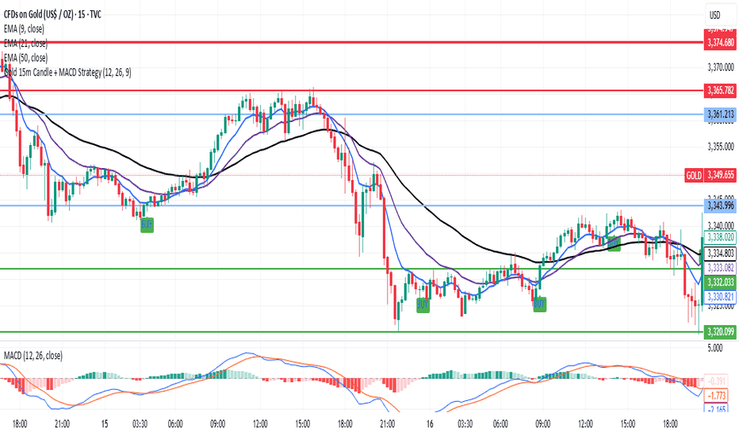The width and height of the screenshot is (739, 436).
Task: Click the 3,338.020 price tag
Action: 721,237
